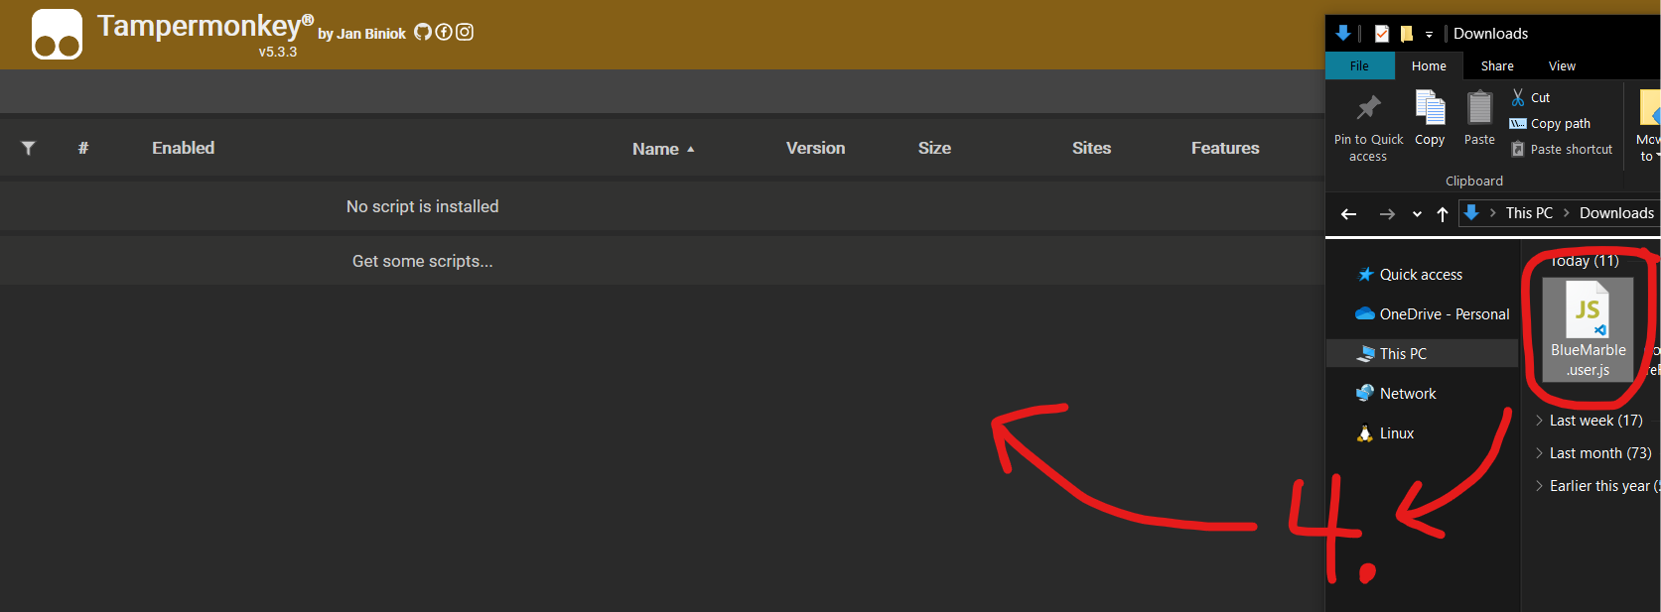
Task: Open the Instagram icon link in header
Action: (x=465, y=32)
